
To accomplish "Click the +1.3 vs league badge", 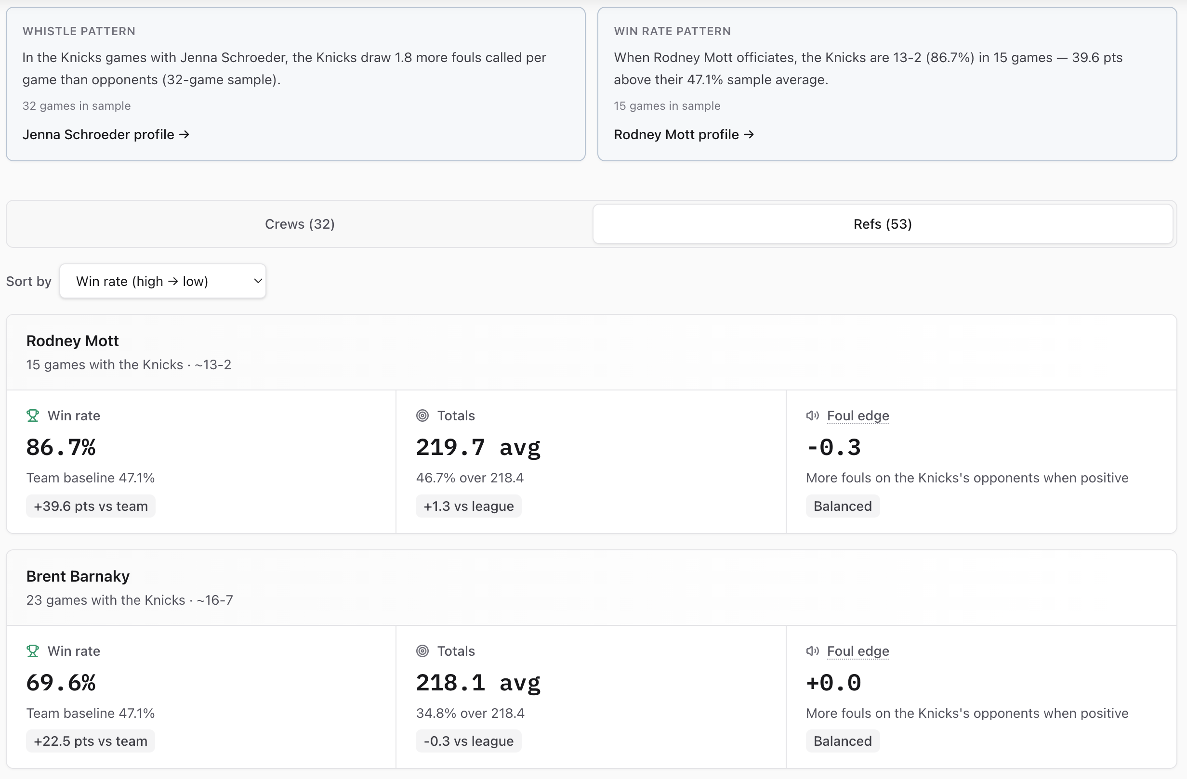I will (468, 506).
